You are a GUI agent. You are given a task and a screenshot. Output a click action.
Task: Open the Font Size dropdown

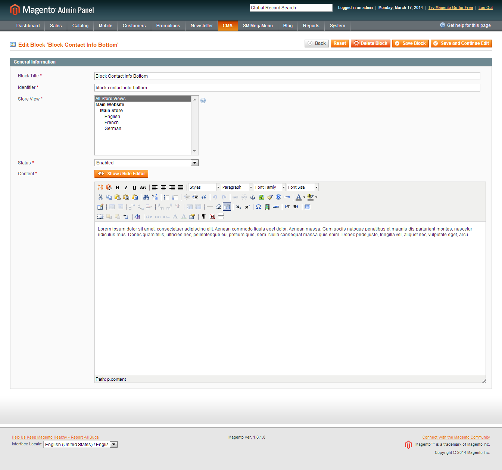[x=302, y=187]
